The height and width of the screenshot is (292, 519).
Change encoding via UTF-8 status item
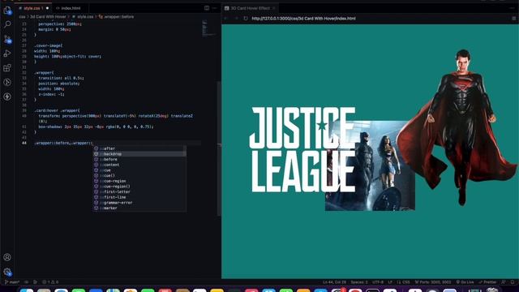[378, 282]
